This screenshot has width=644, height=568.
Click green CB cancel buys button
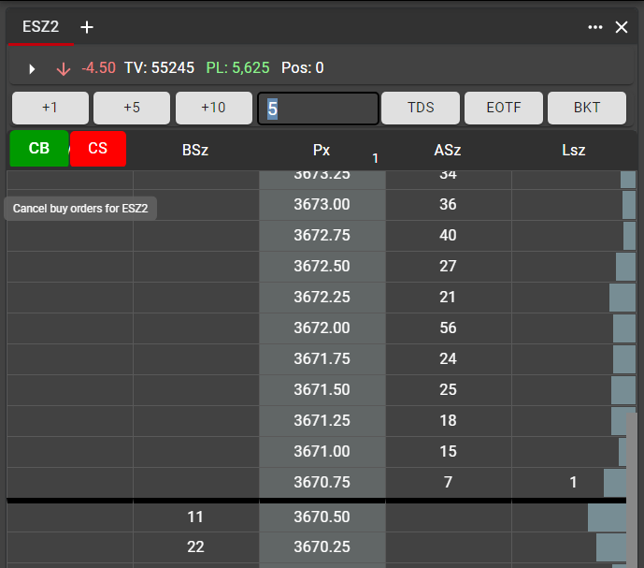click(39, 149)
